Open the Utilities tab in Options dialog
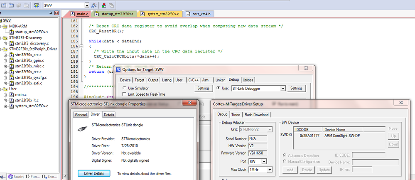The image size is (415, 180). 248,80
